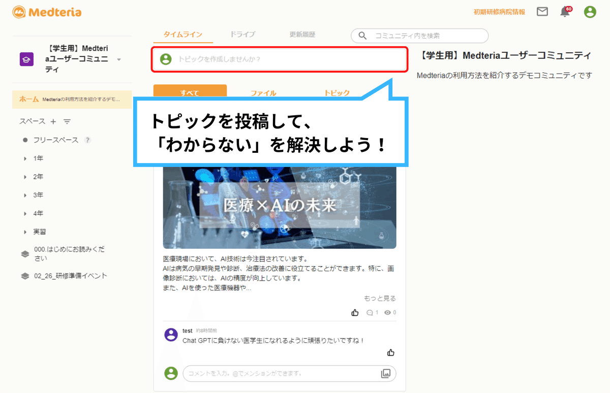Screen dimensions: 610x393
Task: Click the layers icon beside 02_26_研修準備イベント
Action: point(25,276)
